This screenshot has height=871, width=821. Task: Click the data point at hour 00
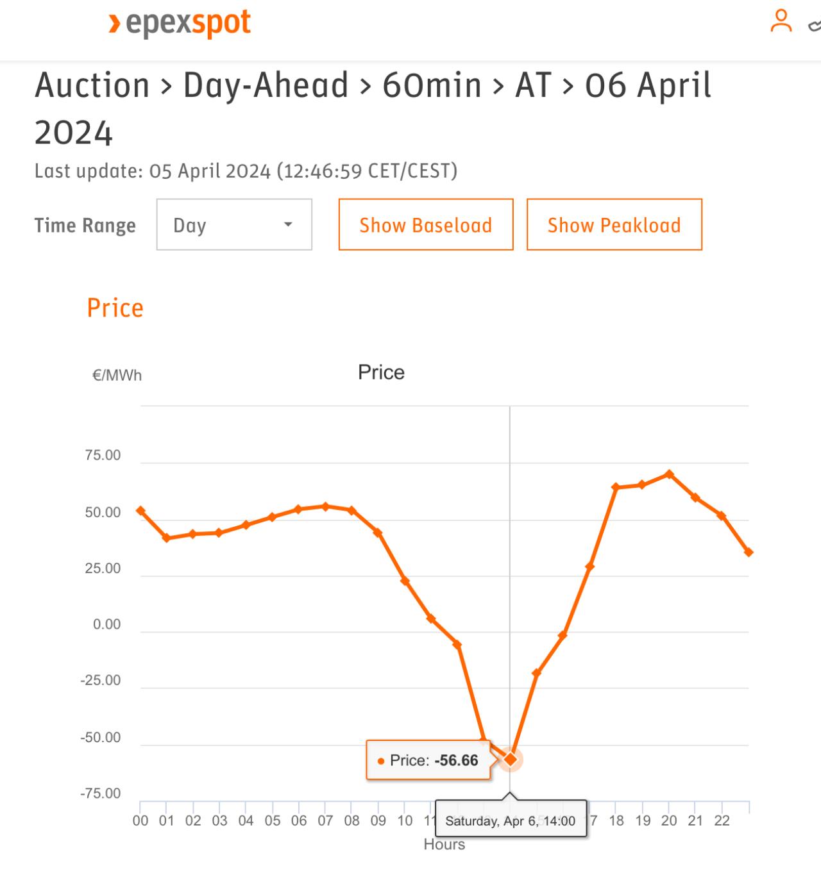140,511
